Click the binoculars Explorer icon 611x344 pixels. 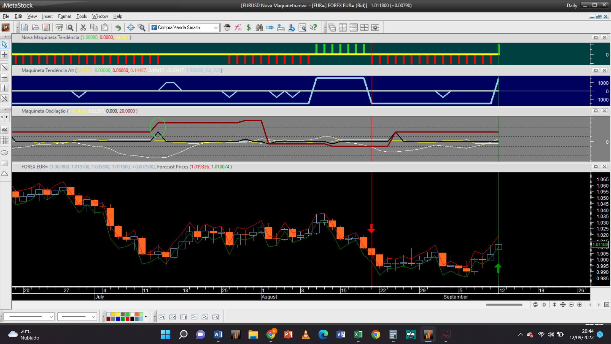coord(259,28)
